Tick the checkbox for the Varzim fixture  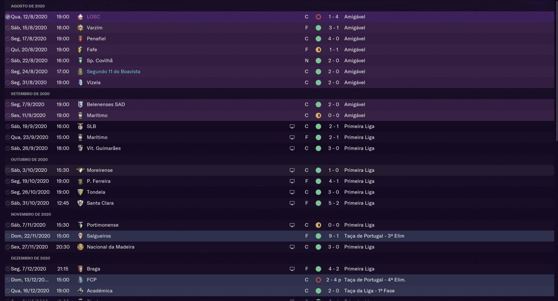coord(8,28)
